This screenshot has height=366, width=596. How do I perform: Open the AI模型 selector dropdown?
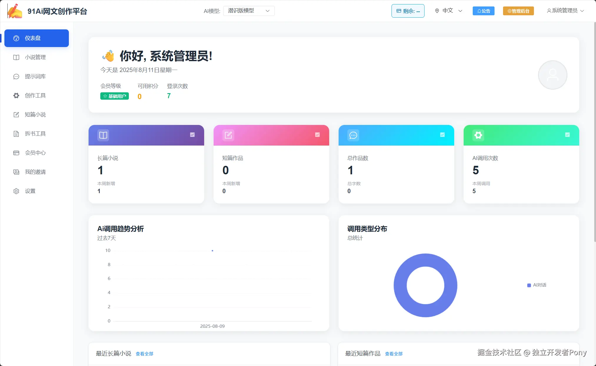click(249, 11)
